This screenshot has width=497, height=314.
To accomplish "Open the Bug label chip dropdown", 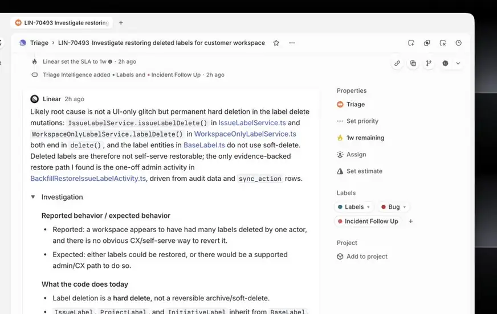I will 393,207.
